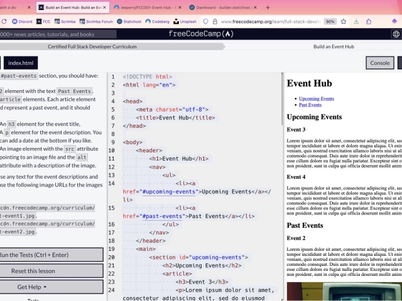Follow the Past Events preview link
Viewport: 402px width, 301px height.
click(x=310, y=105)
